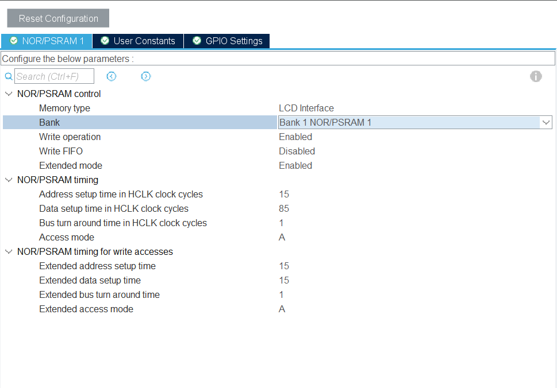Collapse the NOR/PSRAM timing section
This screenshot has width=557, height=388.
coord(9,180)
